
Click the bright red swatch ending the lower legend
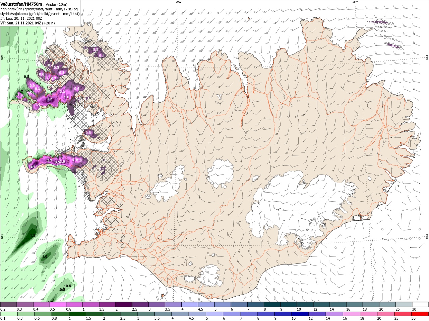point(420,314)
